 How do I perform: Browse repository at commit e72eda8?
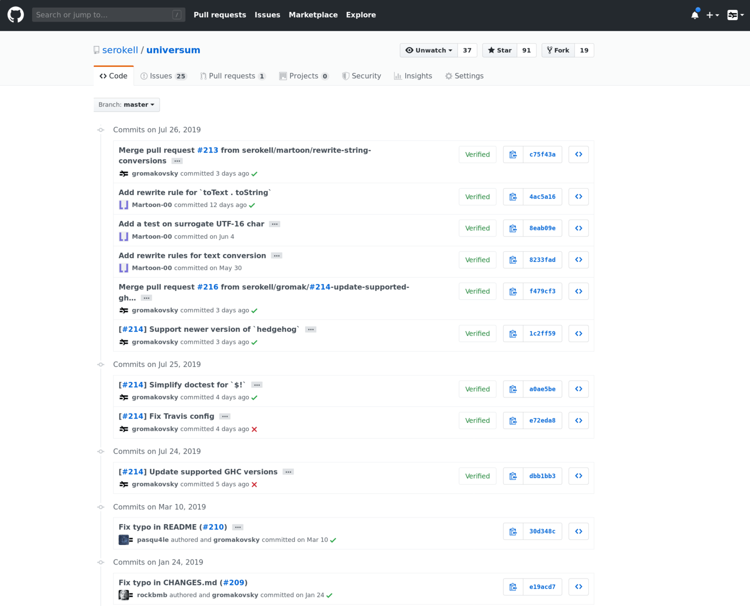[x=578, y=420]
